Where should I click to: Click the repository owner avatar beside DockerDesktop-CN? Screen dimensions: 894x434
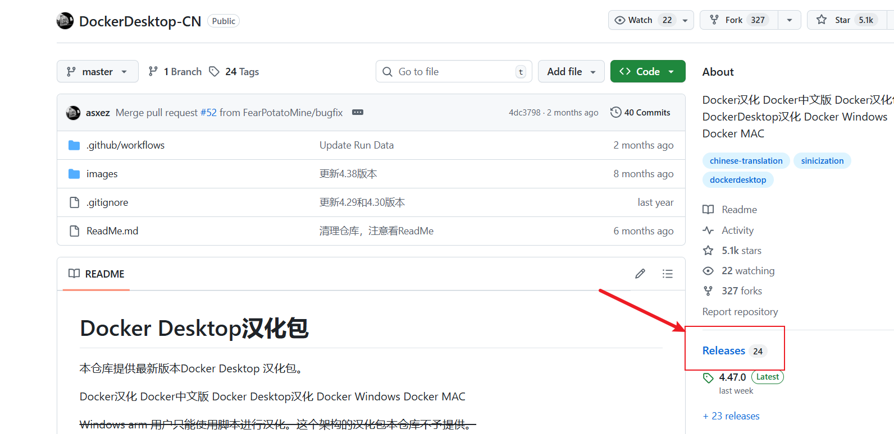point(65,21)
